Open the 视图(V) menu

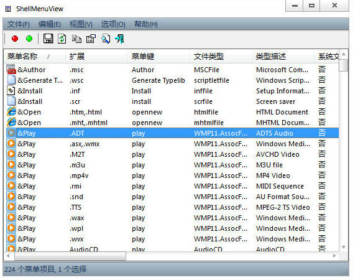pos(81,24)
